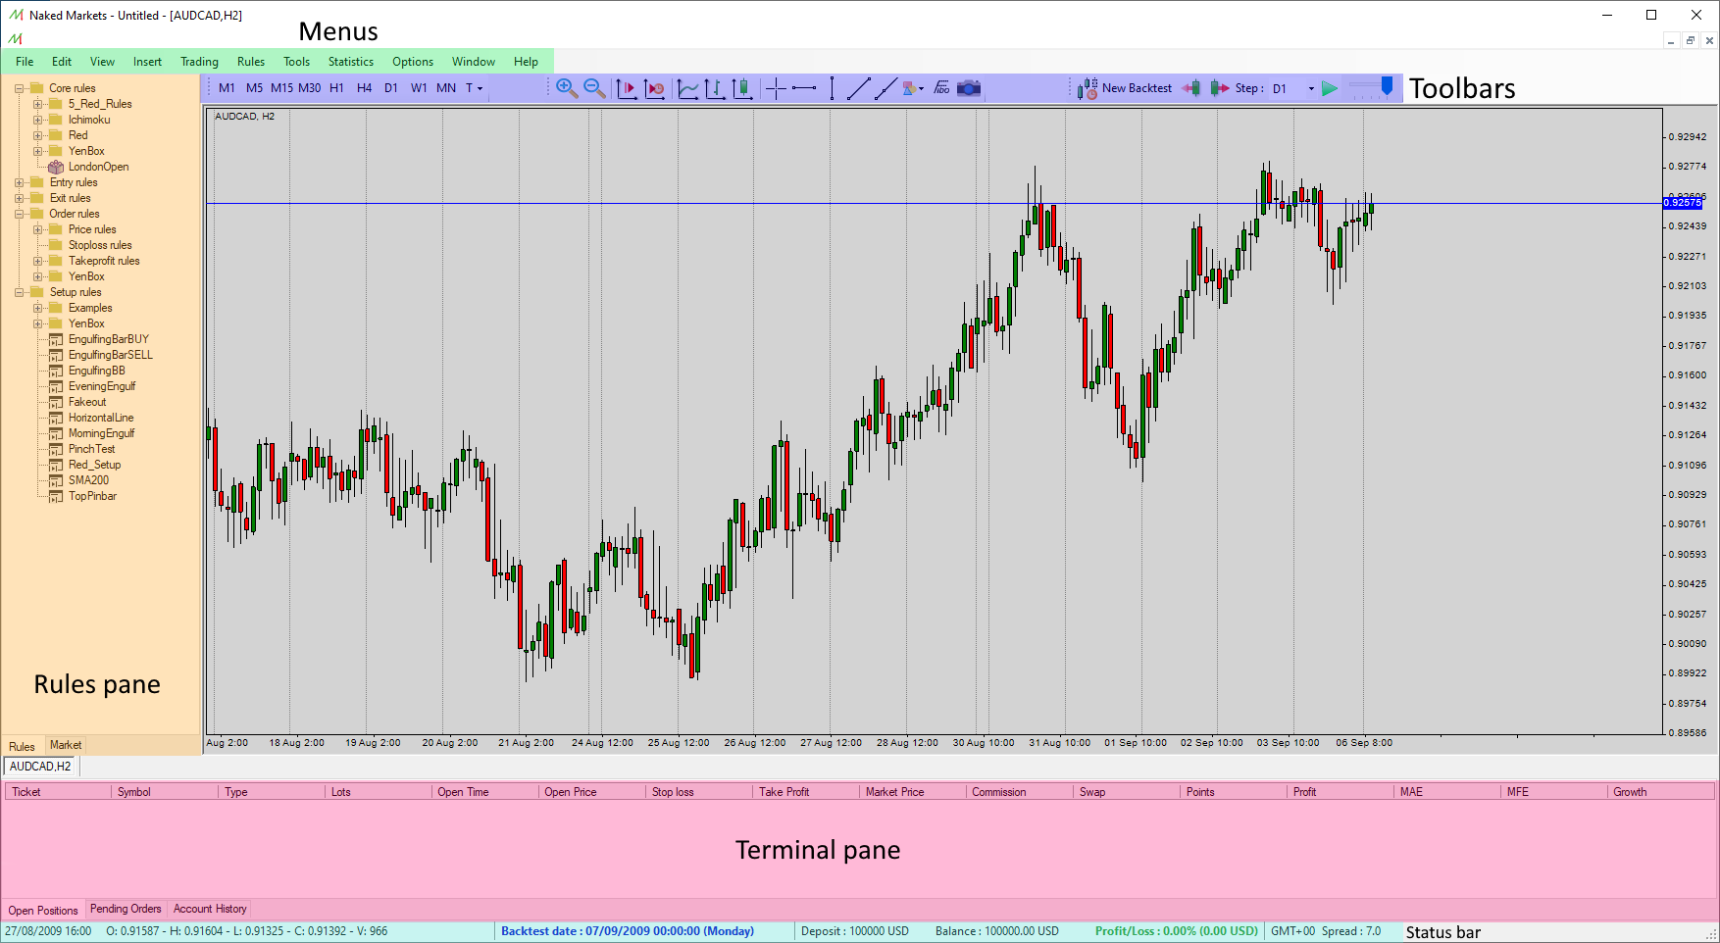Image resolution: width=1720 pixels, height=943 pixels.
Task: Open the shapes tool dropdown arrow
Action: (x=921, y=88)
